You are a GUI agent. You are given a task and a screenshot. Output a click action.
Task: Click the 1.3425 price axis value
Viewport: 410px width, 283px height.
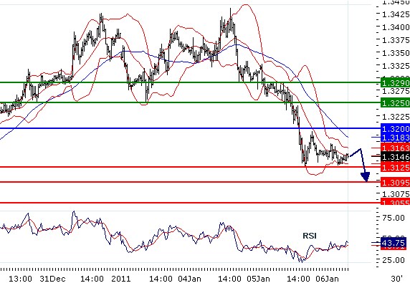click(396, 14)
